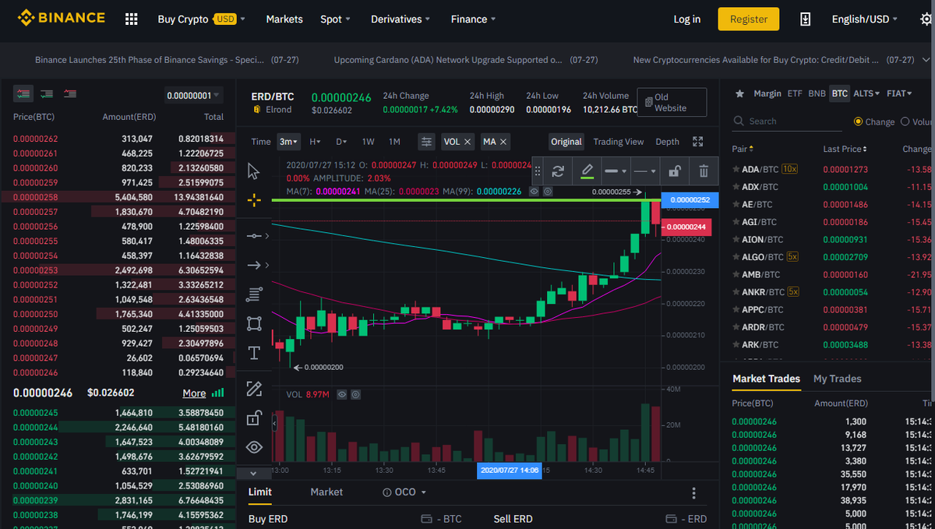This screenshot has width=935, height=529.
Task: Select the horizontal line drawing tool
Action: click(x=253, y=235)
